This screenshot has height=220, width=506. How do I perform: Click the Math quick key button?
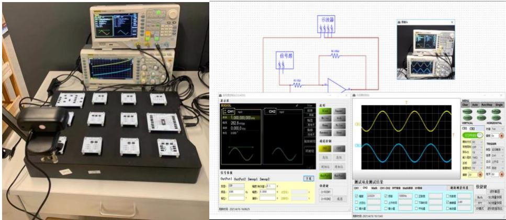click(480, 198)
